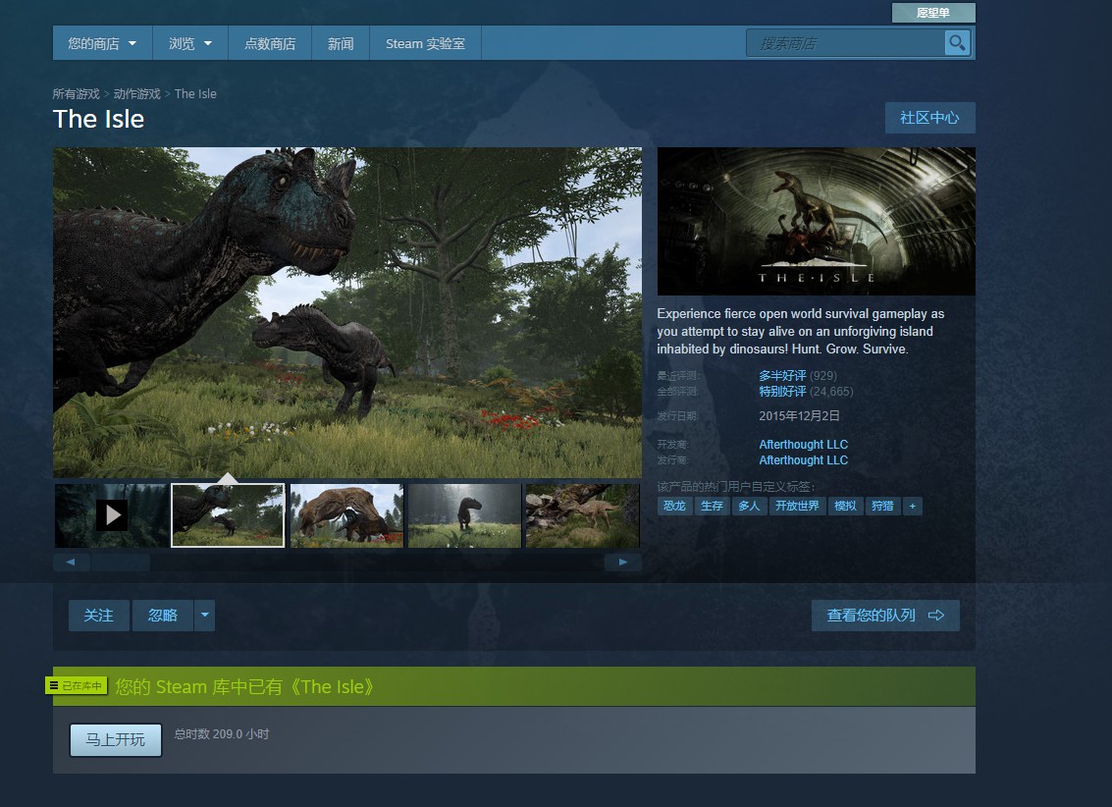1112x807 pixels.
Task: Click The Isle header capsule image
Action: pyautogui.click(x=817, y=221)
